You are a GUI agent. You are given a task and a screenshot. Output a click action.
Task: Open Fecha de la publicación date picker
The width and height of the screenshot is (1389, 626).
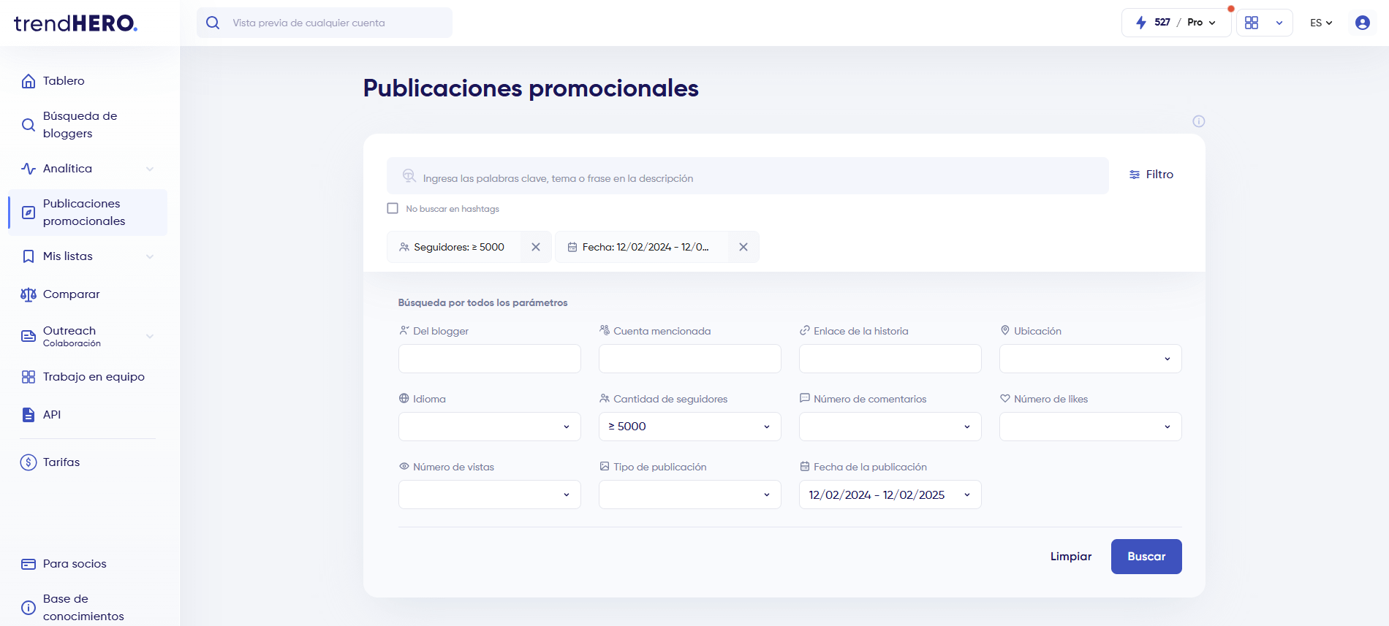[890, 495]
